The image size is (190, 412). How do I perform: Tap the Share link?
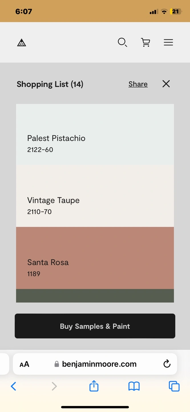point(138,84)
